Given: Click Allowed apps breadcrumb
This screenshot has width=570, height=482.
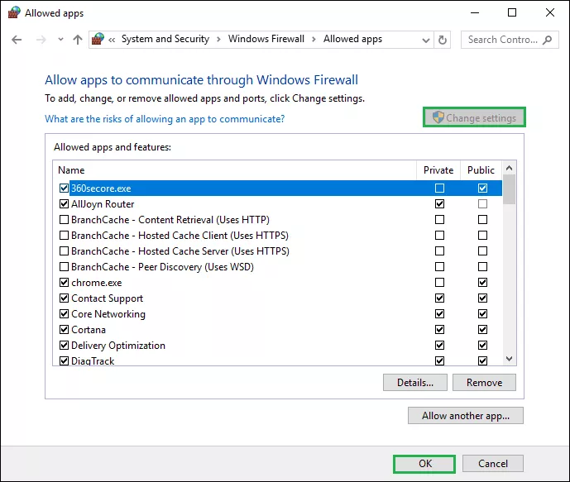Looking at the screenshot, I should click(x=352, y=39).
